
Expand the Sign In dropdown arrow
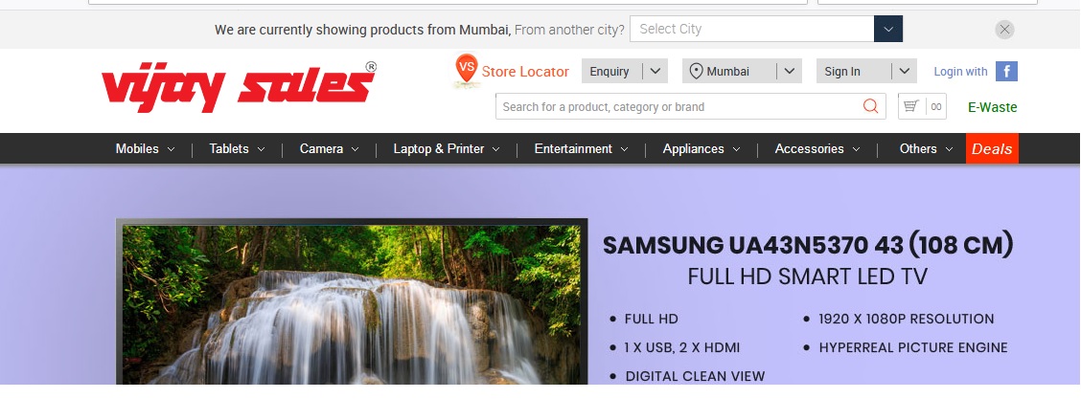coord(905,71)
